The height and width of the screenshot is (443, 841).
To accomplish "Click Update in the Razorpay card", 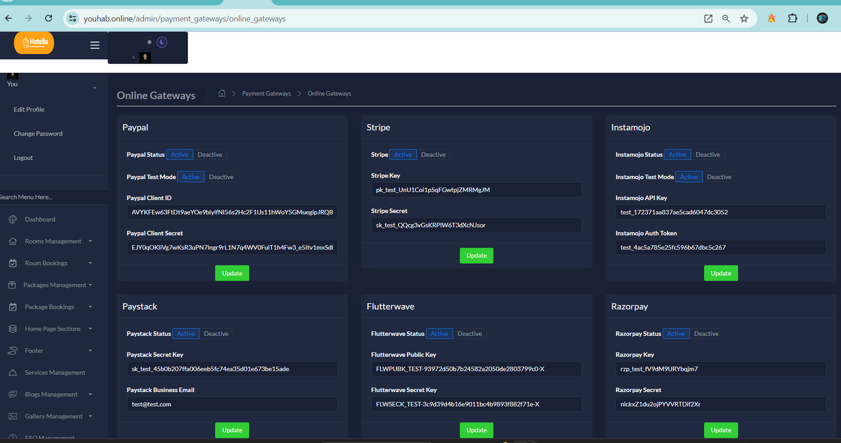I will coord(721,430).
